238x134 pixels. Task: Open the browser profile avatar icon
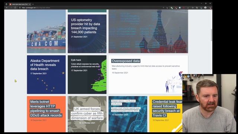point(205,7)
